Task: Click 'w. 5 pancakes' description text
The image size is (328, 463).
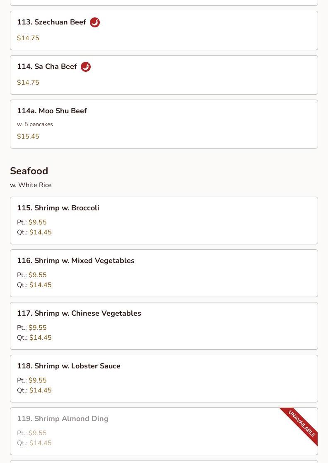Action: [x=35, y=124]
